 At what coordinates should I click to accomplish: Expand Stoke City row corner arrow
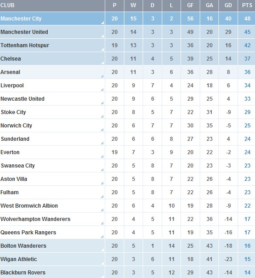(x=102, y=116)
